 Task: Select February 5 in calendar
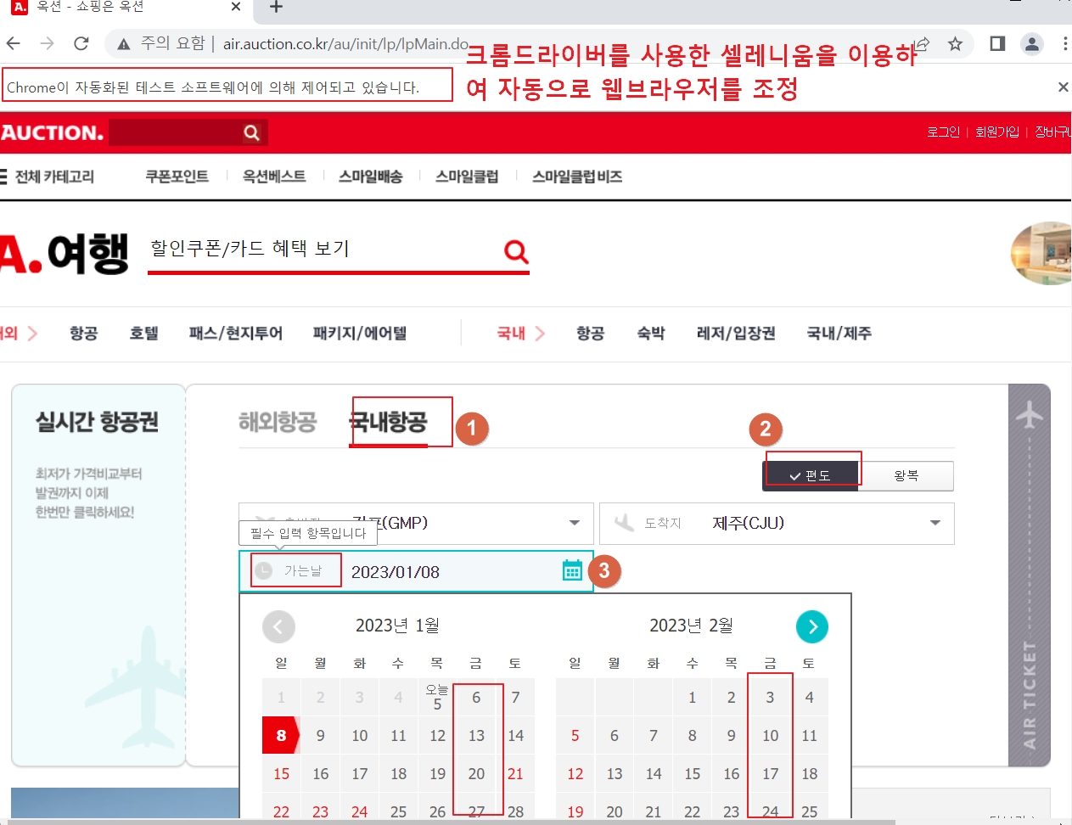pos(575,736)
